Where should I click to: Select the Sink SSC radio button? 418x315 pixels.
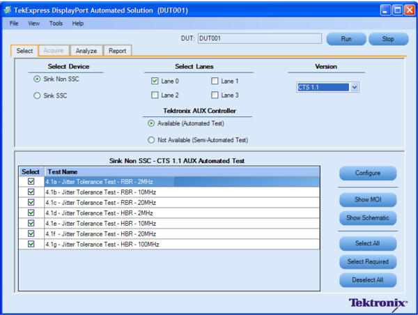tap(37, 95)
